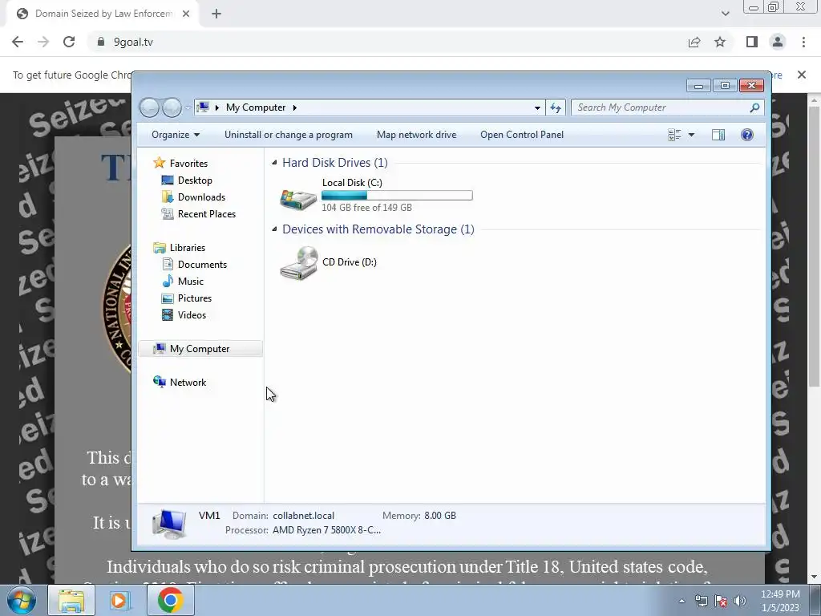This screenshot has width=821, height=616.
Task: Show the preview pane in Explorer
Action: click(x=718, y=135)
